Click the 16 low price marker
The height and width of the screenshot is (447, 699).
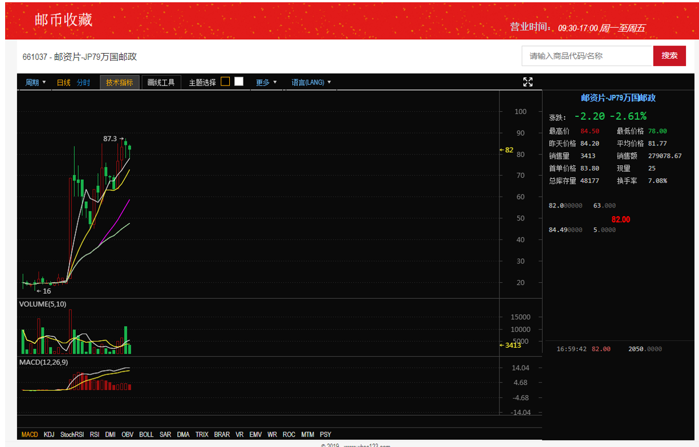[43, 291]
